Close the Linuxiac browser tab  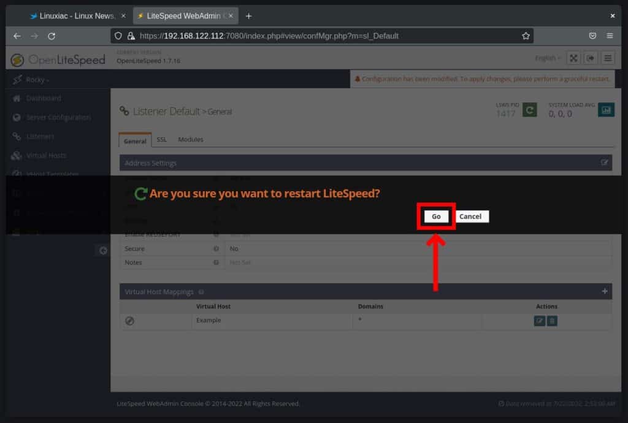[123, 16]
